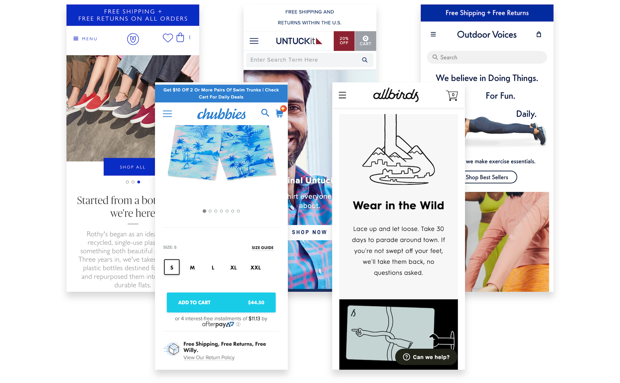Click the Allbirds shopping cart icon
The height and width of the screenshot is (383, 620).
(452, 94)
